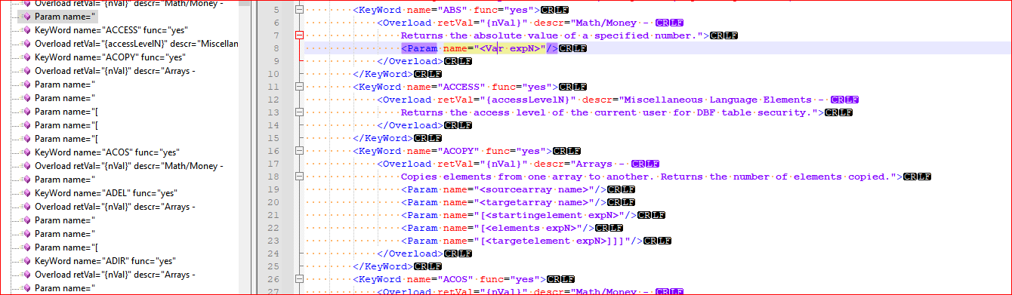
Task: Collapse the fold marker on line 13
Action: point(300,112)
